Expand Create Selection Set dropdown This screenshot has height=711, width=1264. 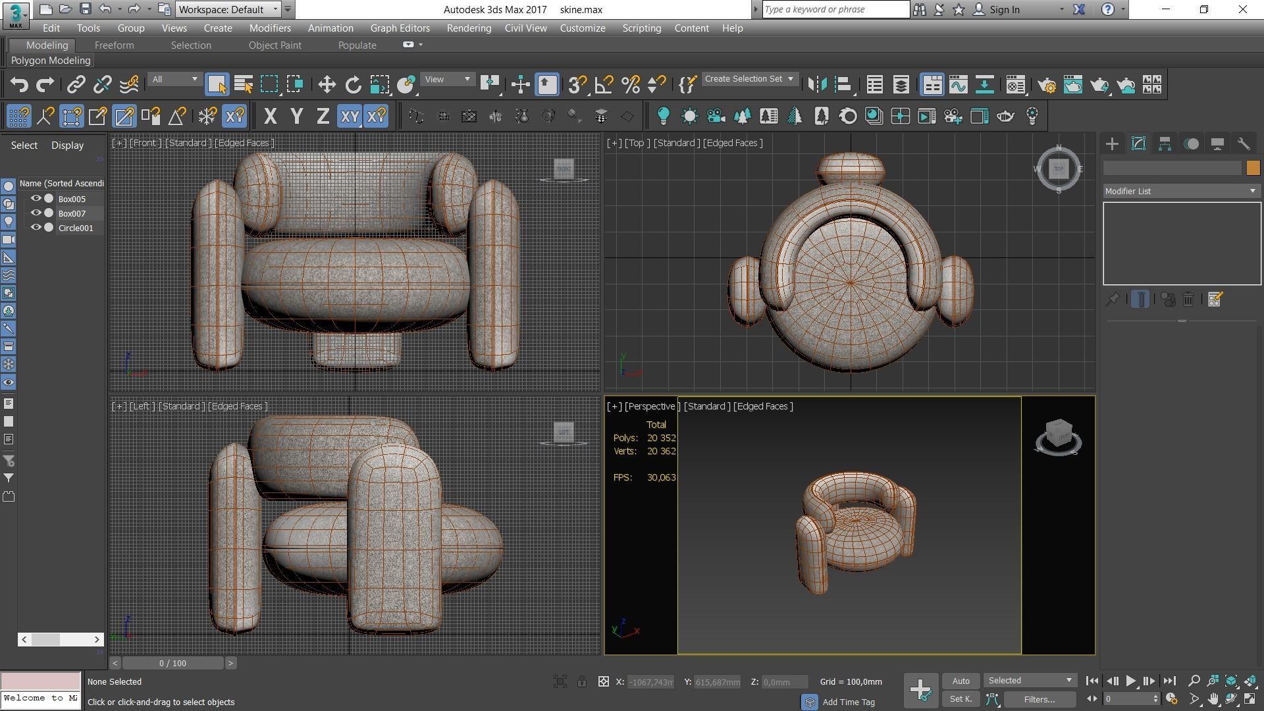tap(749, 79)
